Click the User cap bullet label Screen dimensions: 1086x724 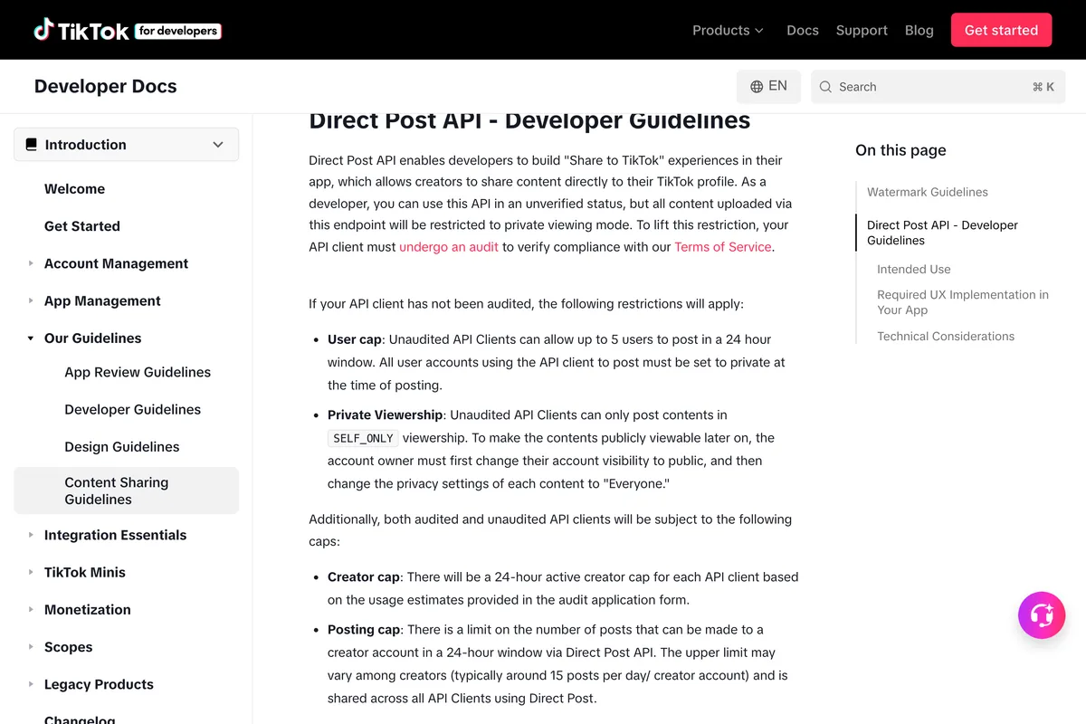pos(355,339)
